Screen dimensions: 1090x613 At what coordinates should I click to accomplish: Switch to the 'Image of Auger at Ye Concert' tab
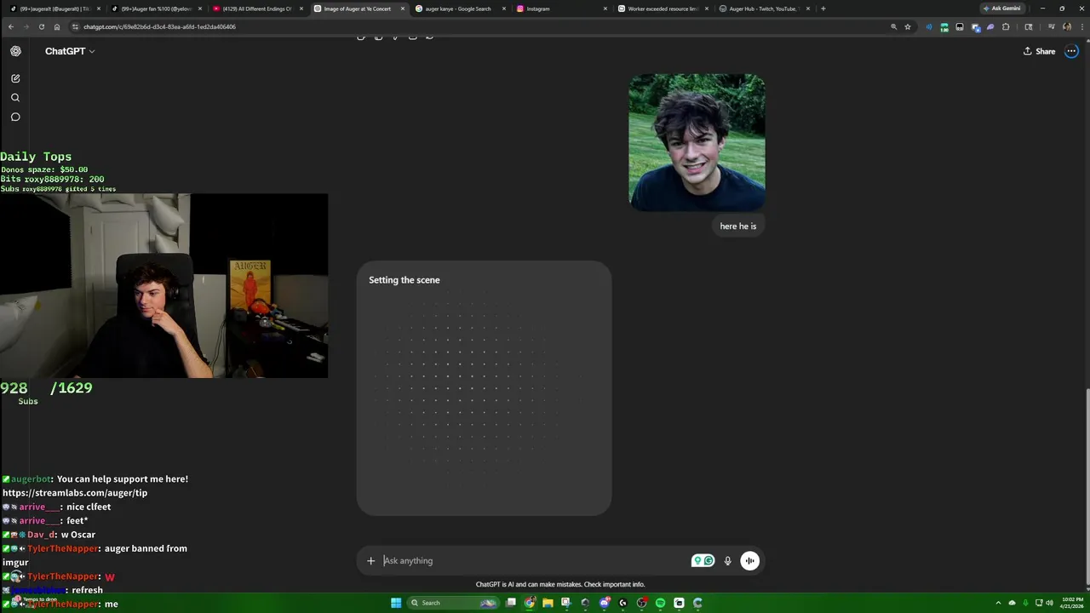pos(358,9)
